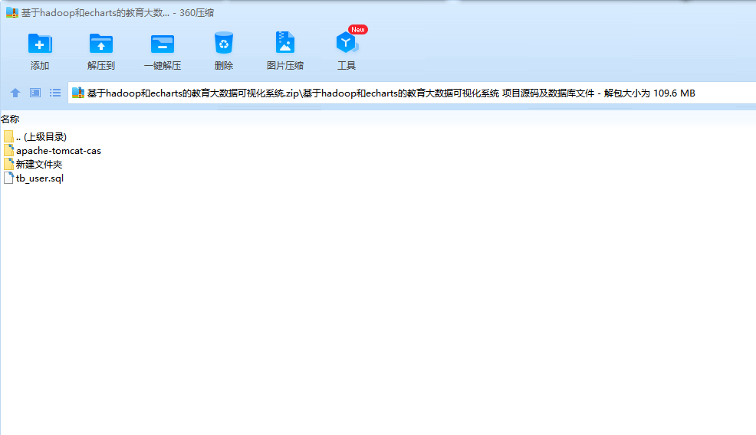Select the 新建文件夹 folder
The height and width of the screenshot is (435, 756).
click(33, 164)
